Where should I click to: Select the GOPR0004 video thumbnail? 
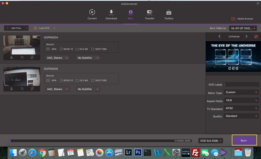pos(22,45)
